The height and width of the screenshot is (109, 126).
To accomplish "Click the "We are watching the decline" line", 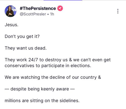I will click(53, 77).
